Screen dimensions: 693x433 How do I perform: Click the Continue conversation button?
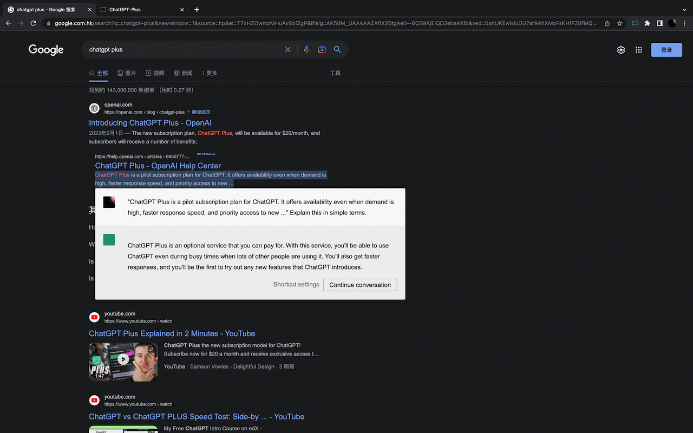tap(360, 285)
